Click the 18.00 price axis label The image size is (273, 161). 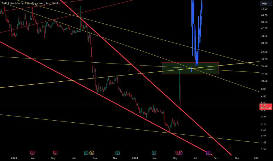(x=264, y=59)
